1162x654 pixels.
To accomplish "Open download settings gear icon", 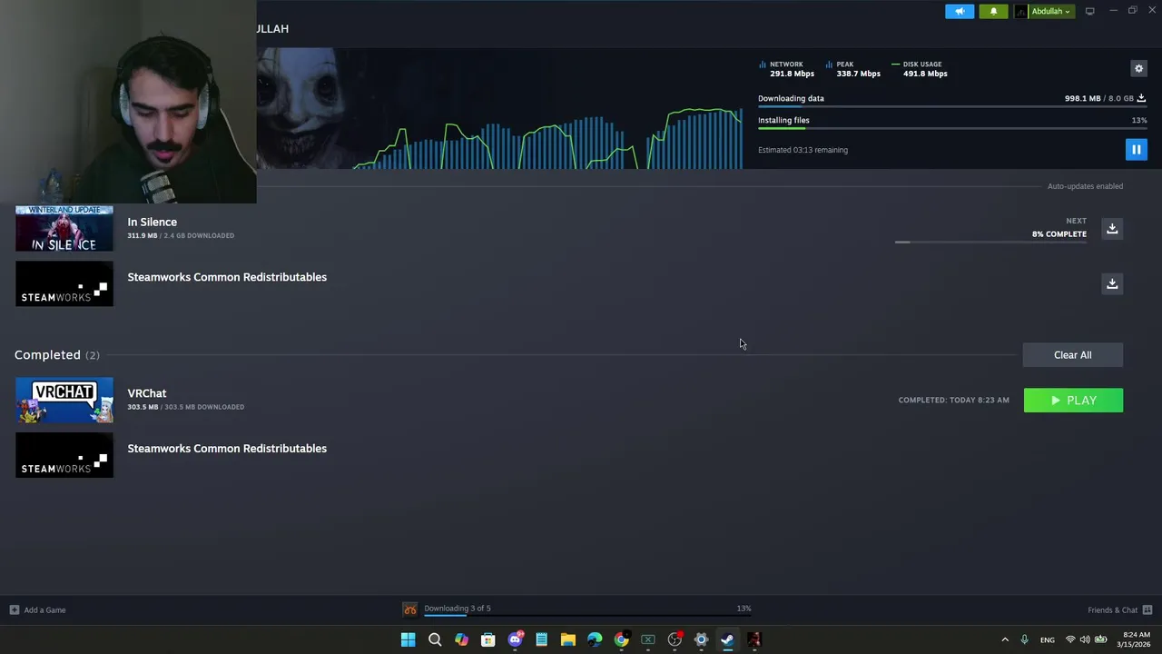I will (x=1138, y=68).
